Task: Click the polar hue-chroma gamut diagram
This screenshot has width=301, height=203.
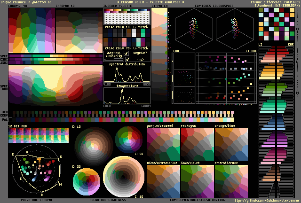Action: [x=37, y=169]
